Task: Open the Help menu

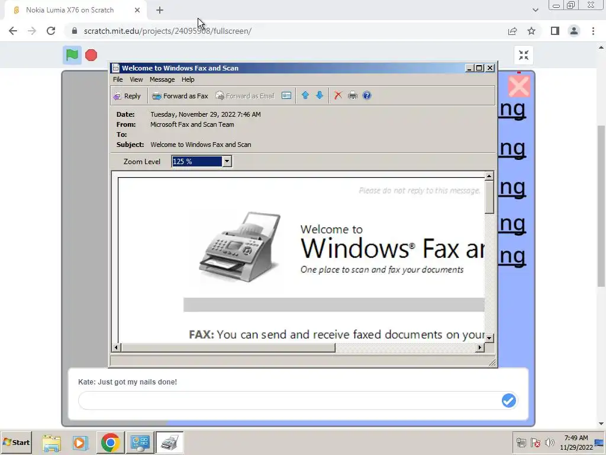Action: coord(188,79)
